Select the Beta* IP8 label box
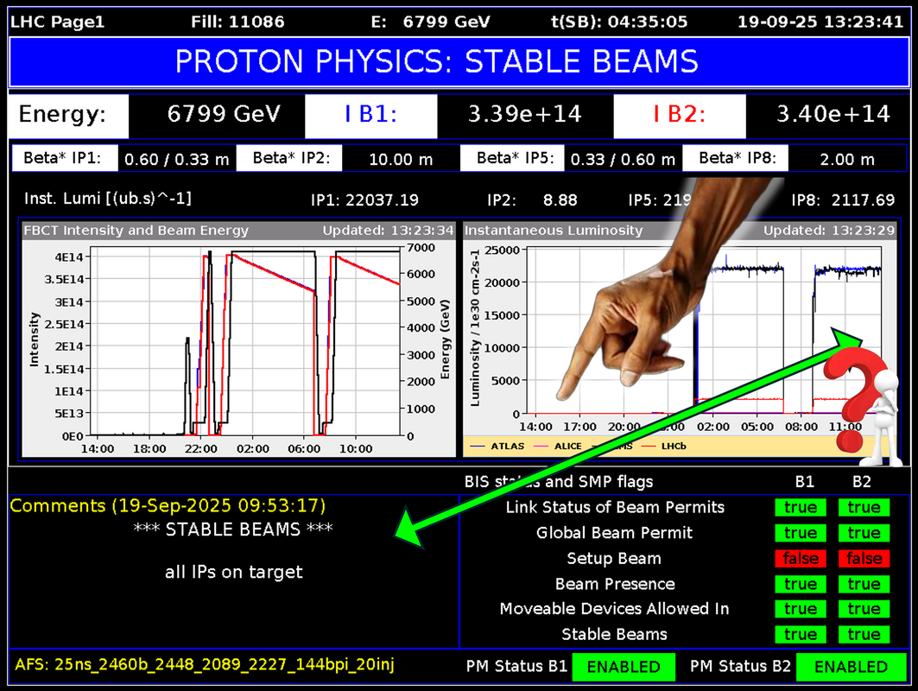The height and width of the screenshot is (691, 918). pyautogui.click(x=738, y=158)
